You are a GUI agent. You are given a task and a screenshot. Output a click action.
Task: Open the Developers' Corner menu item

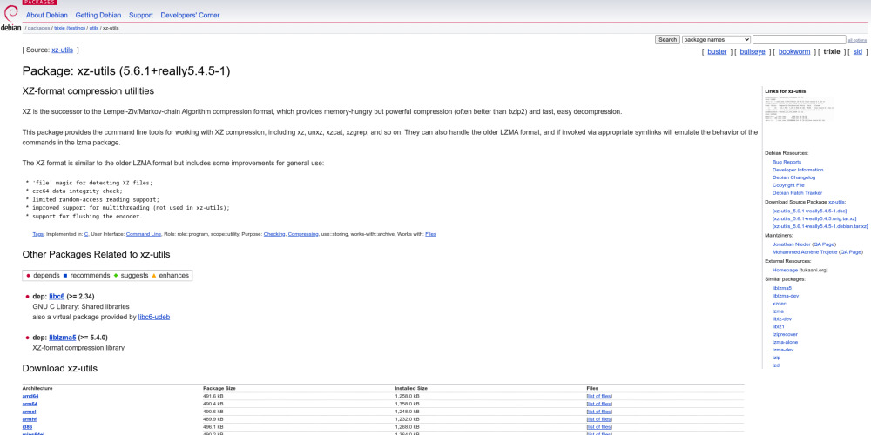click(190, 15)
